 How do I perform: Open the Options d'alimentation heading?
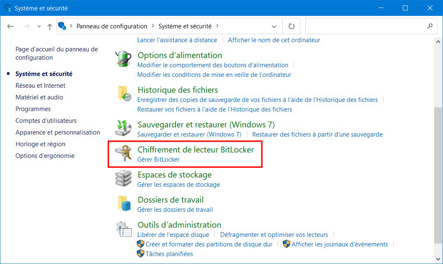pyautogui.click(x=180, y=55)
